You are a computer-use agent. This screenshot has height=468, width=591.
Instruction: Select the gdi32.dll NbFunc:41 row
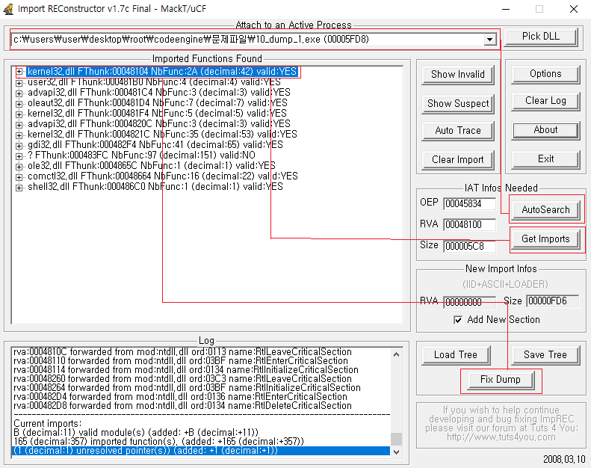(155, 144)
